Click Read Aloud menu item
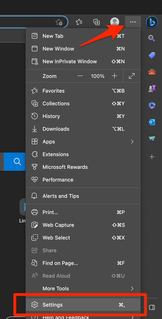Viewport: 162px width, 319px height. [x=83, y=276]
